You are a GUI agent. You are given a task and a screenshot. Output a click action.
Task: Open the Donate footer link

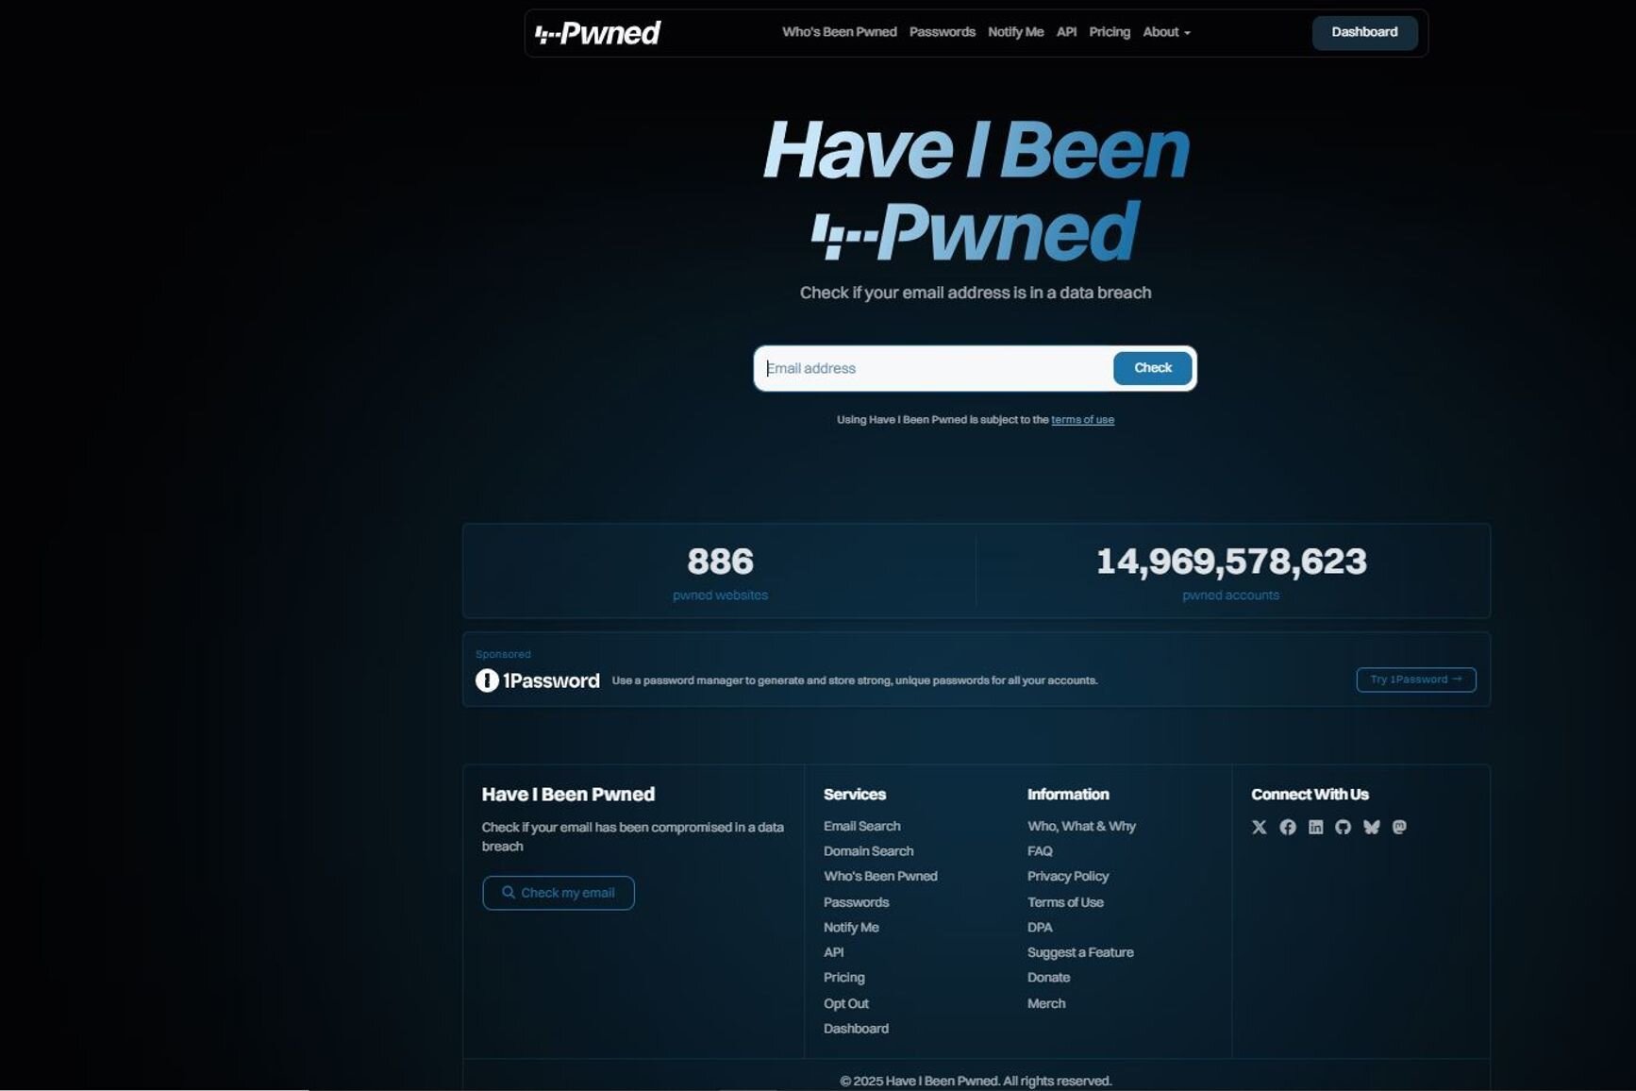point(1048,978)
